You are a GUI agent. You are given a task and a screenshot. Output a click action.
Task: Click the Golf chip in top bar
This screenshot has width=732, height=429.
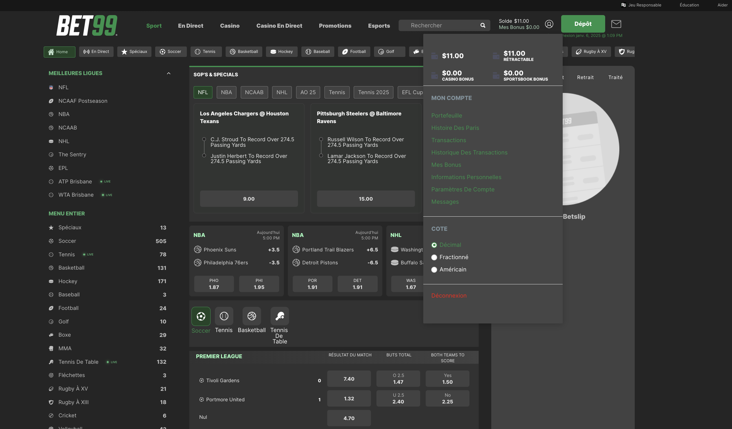click(389, 52)
